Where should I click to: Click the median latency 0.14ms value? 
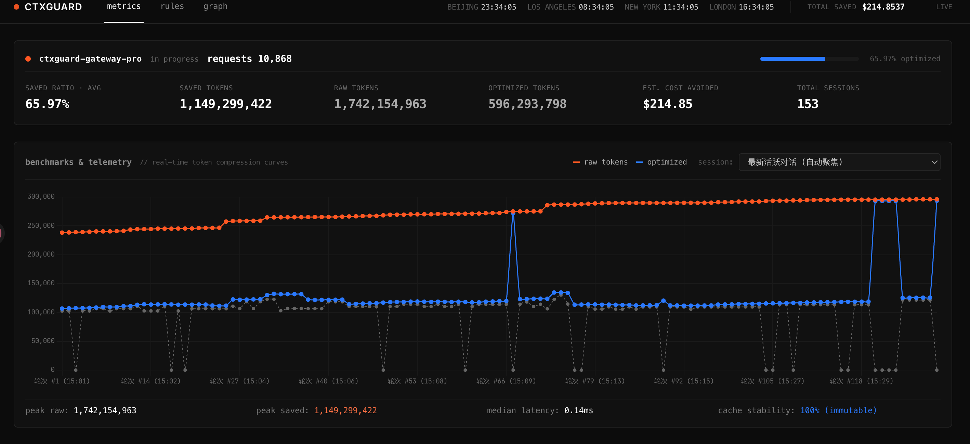(x=578, y=410)
